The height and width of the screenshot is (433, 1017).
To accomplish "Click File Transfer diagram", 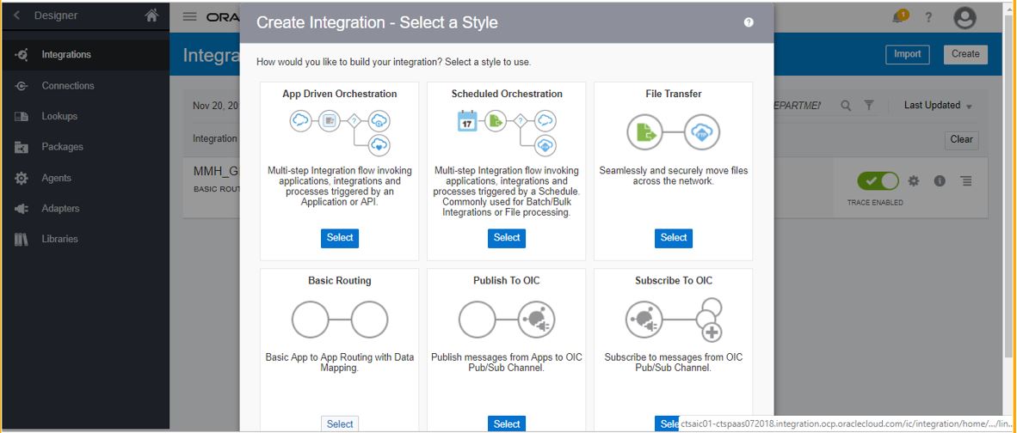I will (673, 132).
